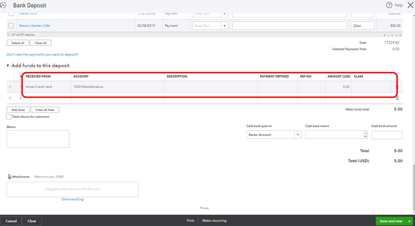Image resolution: width=415 pixels, height=226 pixels.
Task: Click the Clear all button
Action: (40, 43)
